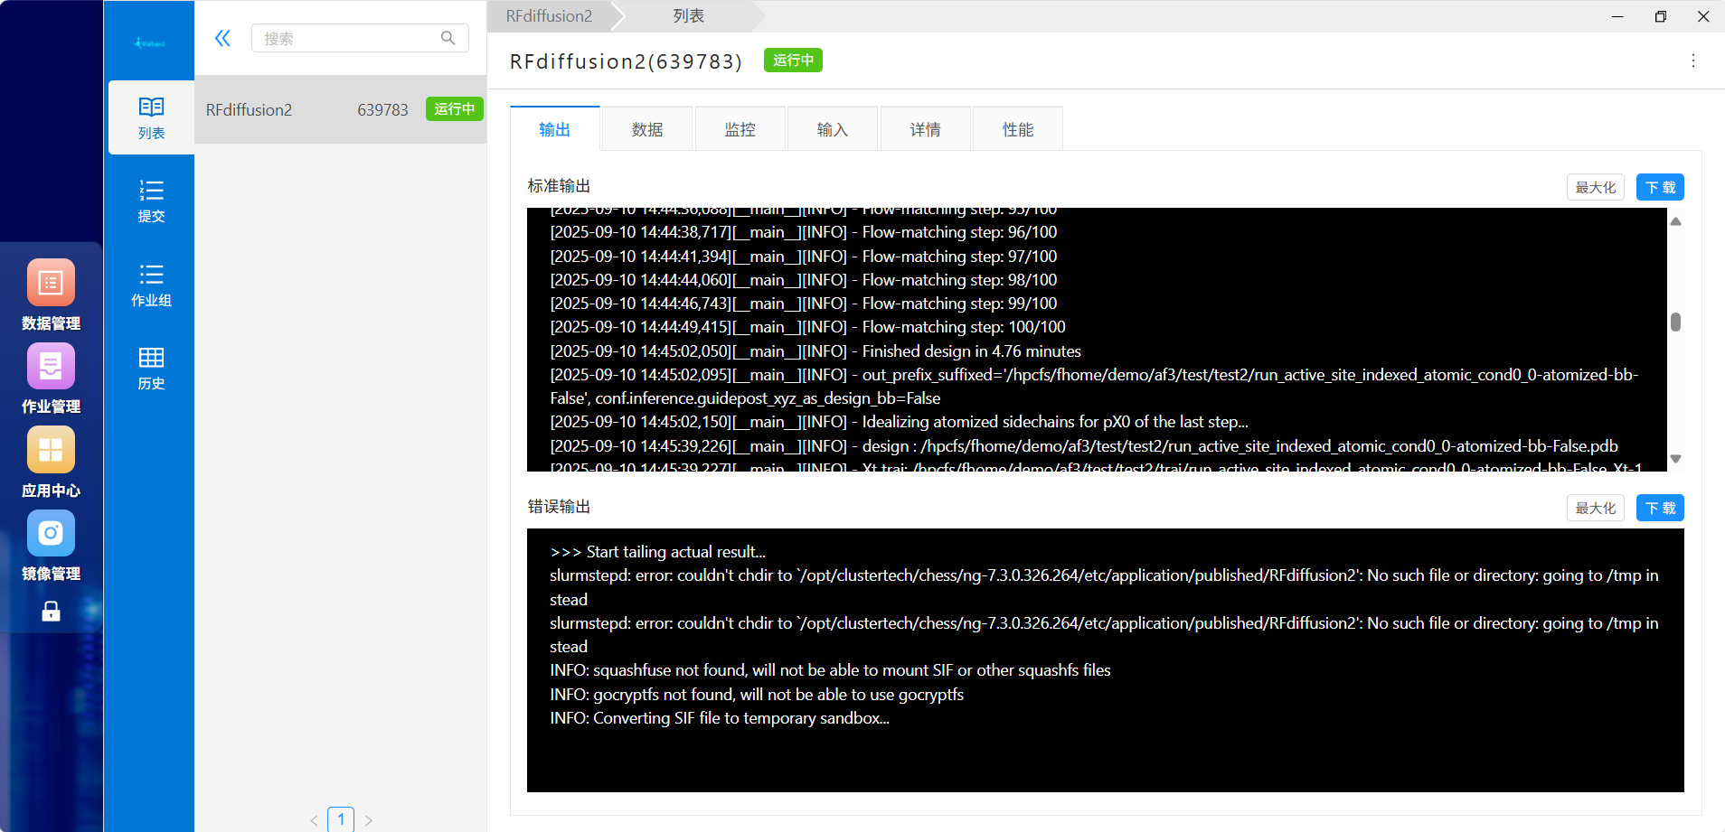Go to next page arrow in pagination
This screenshot has width=1725, height=832.
pos(369,820)
